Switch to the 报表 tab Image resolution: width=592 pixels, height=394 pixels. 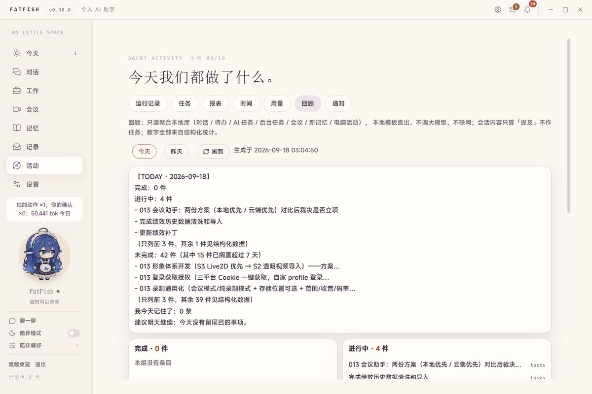(216, 103)
